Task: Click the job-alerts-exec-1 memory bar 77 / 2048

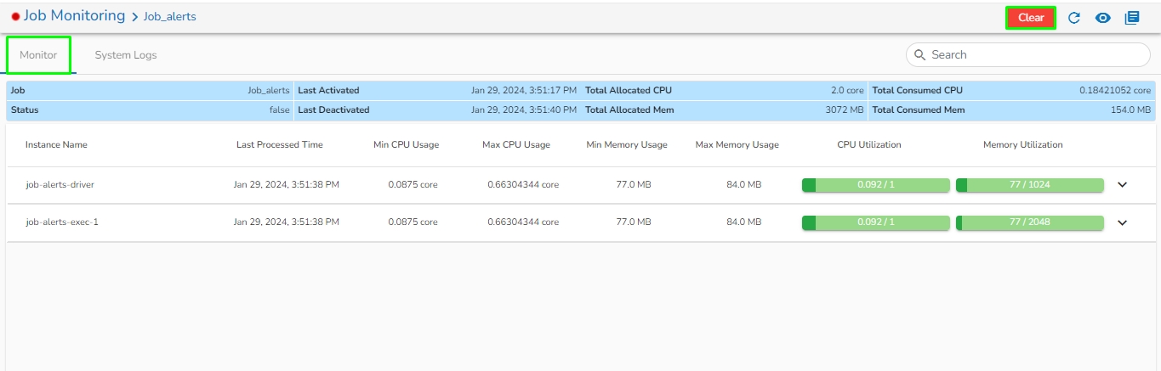Action: (x=1029, y=222)
